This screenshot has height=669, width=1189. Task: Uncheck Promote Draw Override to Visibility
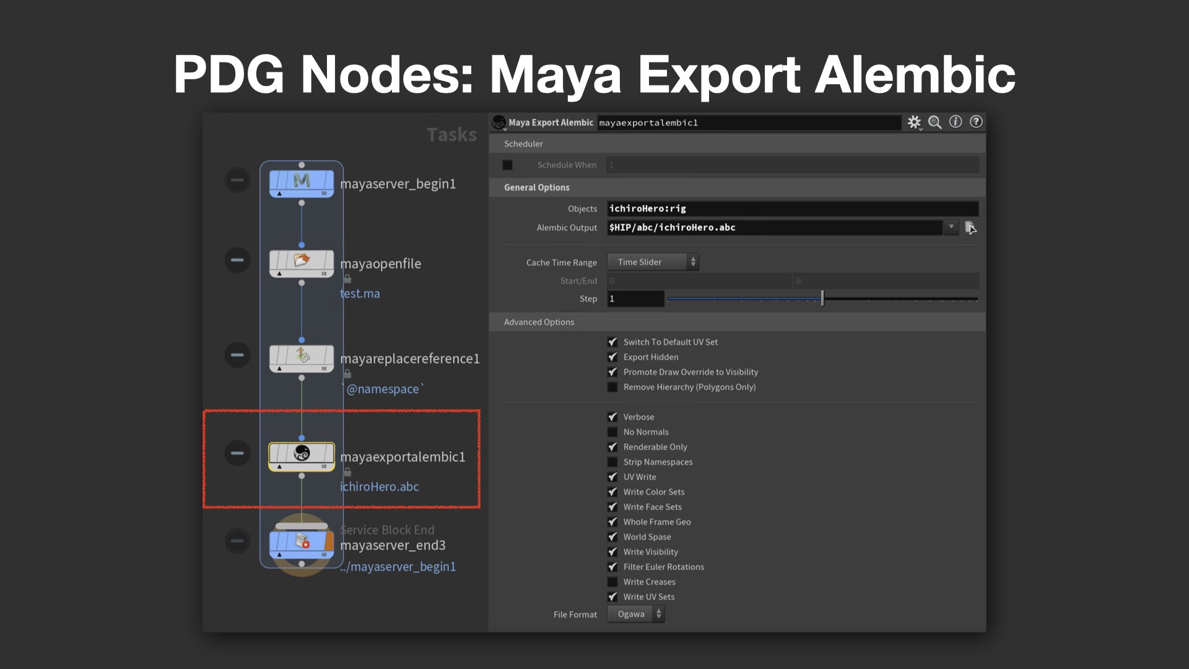(612, 372)
